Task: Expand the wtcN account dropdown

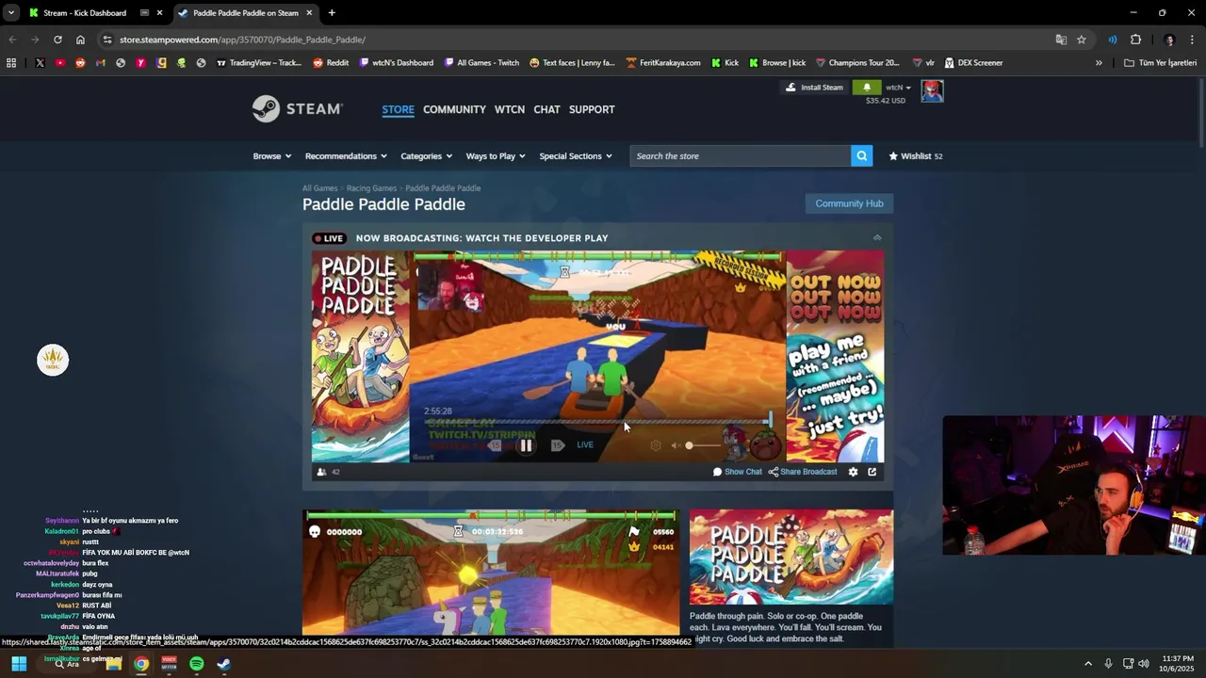Action: 899,88
